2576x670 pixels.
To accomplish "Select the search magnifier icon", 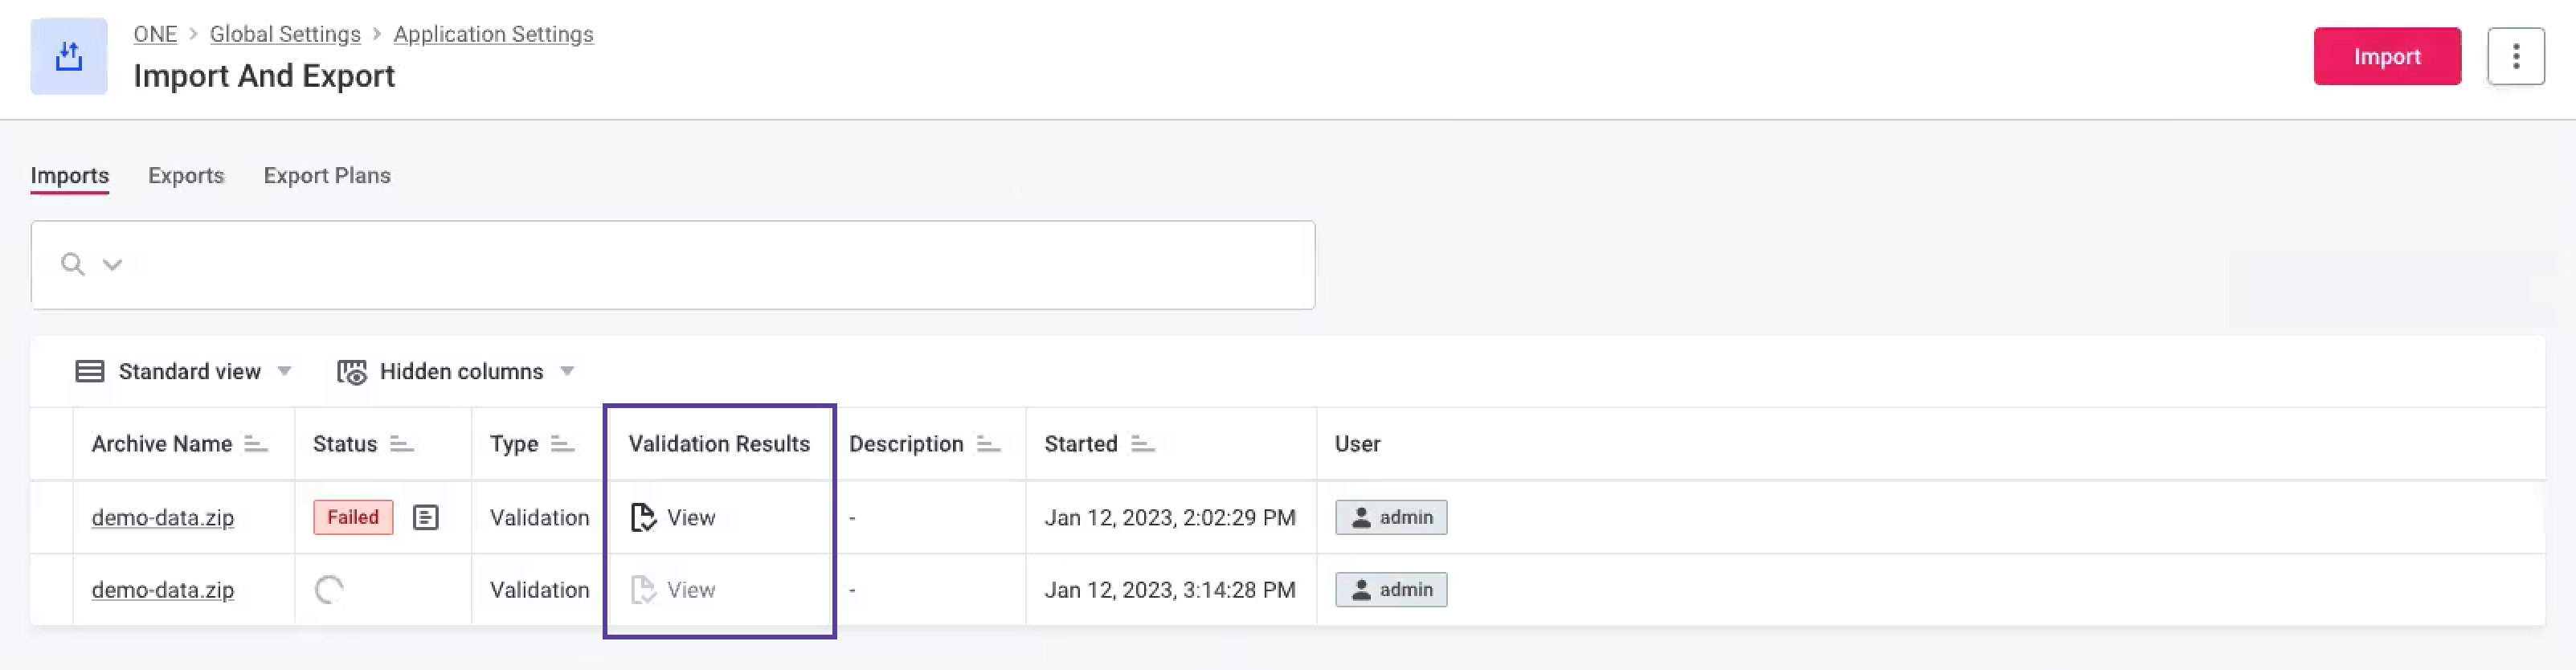I will [x=73, y=263].
